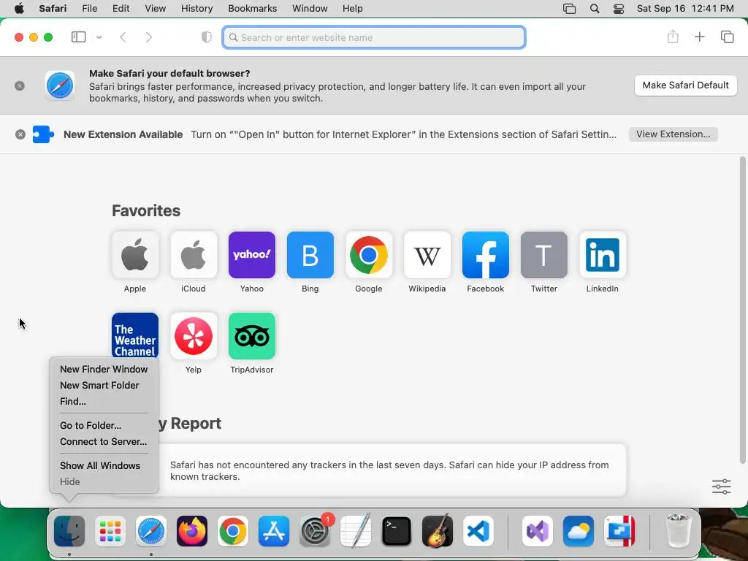Open Spotlight search in the menu bar
748x561 pixels.
coord(595,9)
